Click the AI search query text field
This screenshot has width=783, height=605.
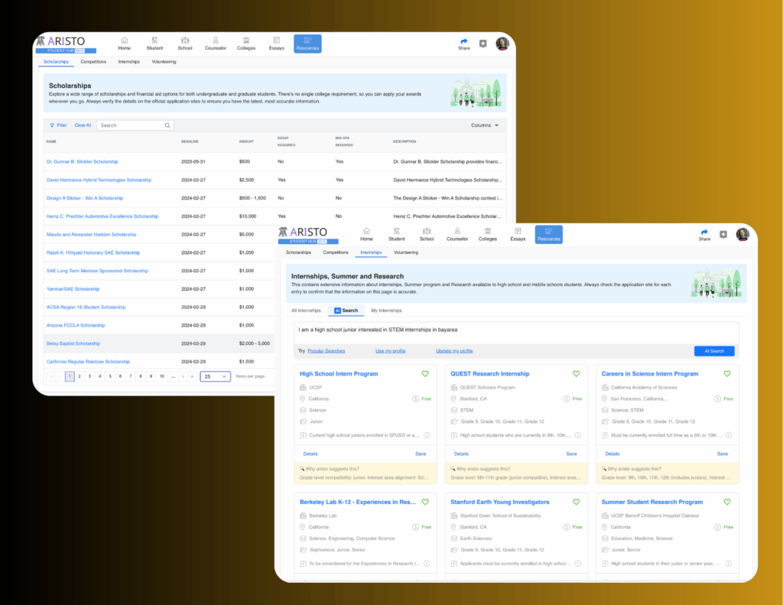pos(517,330)
